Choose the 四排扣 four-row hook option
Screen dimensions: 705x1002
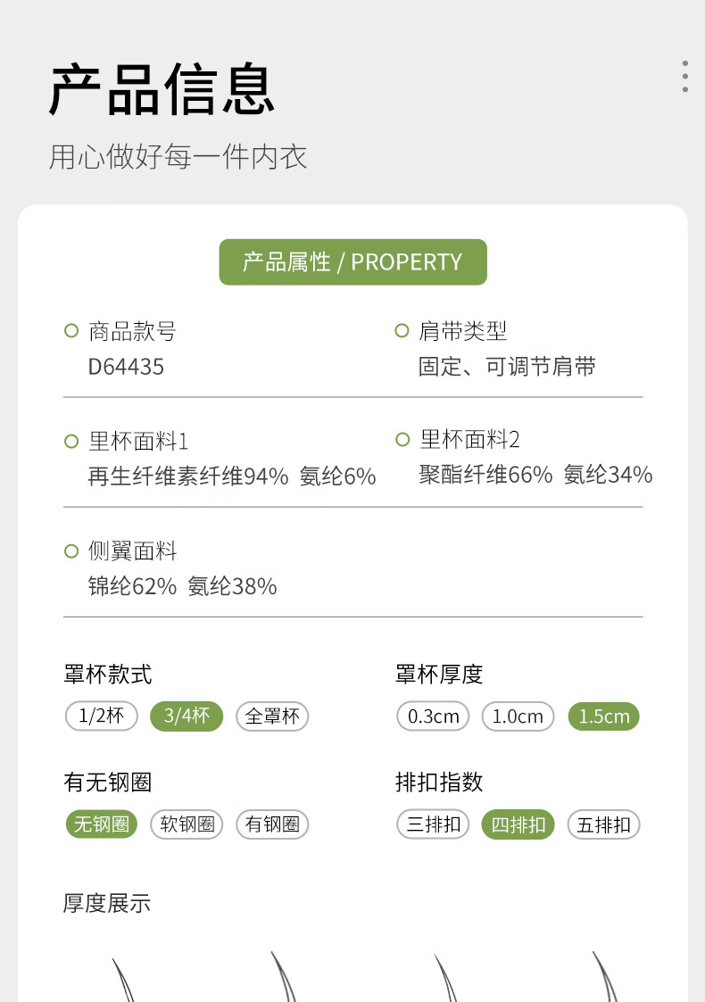(518, 824)
